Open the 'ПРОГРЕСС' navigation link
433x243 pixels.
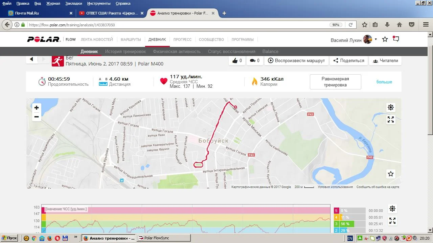tap(182, 39)
